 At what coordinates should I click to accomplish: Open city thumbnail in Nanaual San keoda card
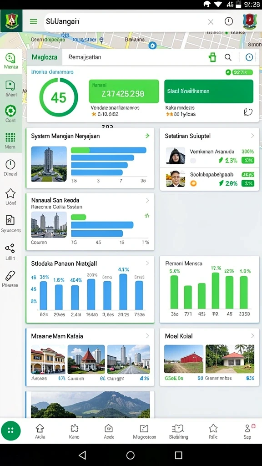pyautogui.click(x=49, y=224)
